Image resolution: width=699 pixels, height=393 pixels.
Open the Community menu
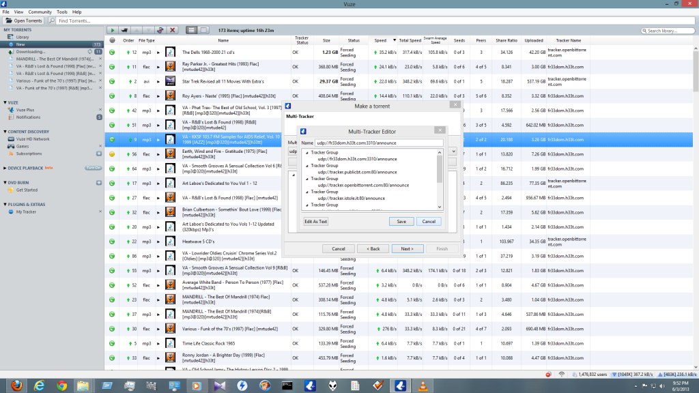coord(40,12)
